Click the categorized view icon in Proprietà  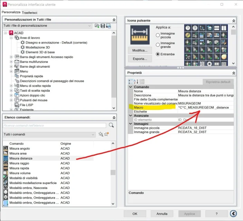click(x=130, y=81)
